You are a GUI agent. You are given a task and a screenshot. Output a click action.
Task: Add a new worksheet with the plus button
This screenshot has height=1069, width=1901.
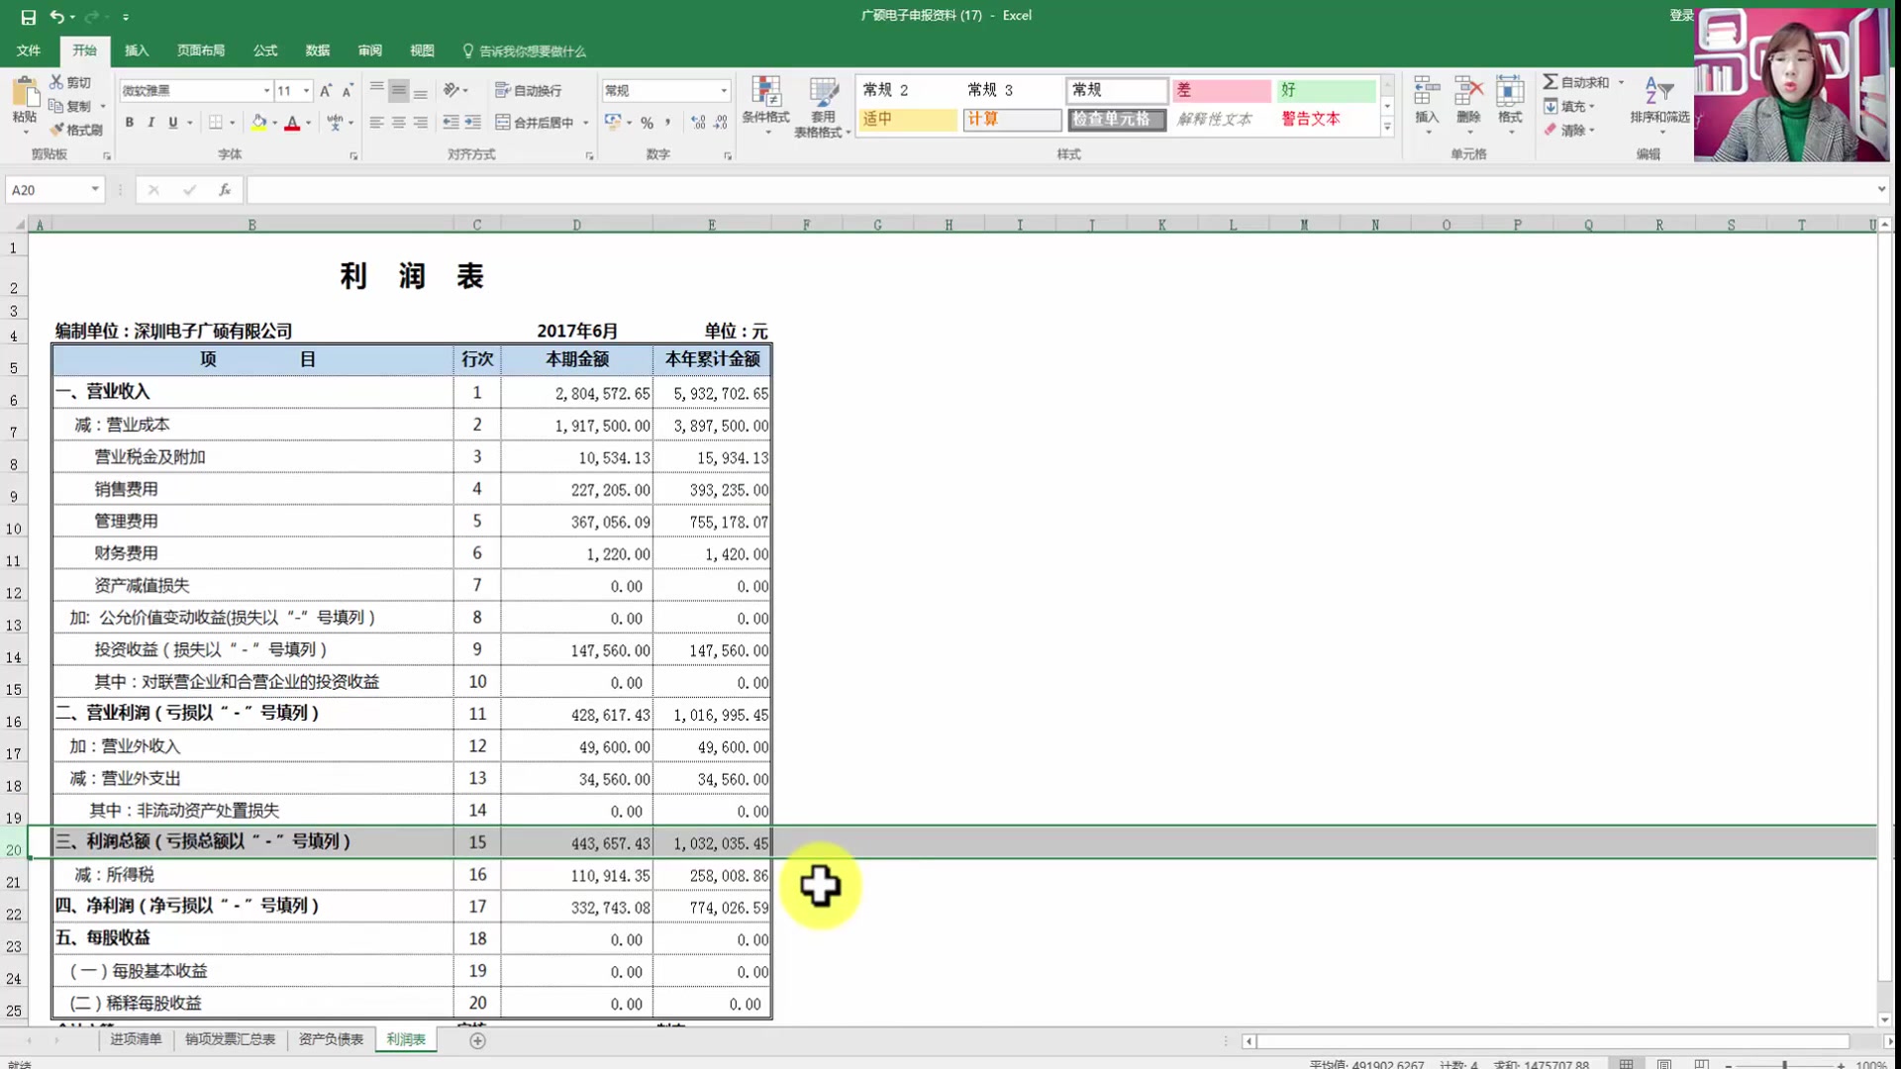click(x=478, y=1040)
